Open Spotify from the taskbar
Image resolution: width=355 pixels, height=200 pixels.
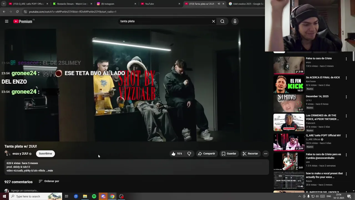[x=94, y=196]
